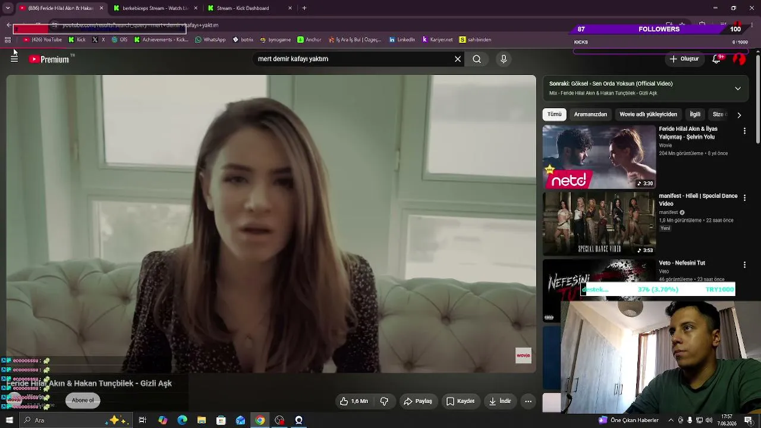This screenshot has height=428, width=761.
Task: Select the İlgili filter chip
Action: click(x=695, y=114)
